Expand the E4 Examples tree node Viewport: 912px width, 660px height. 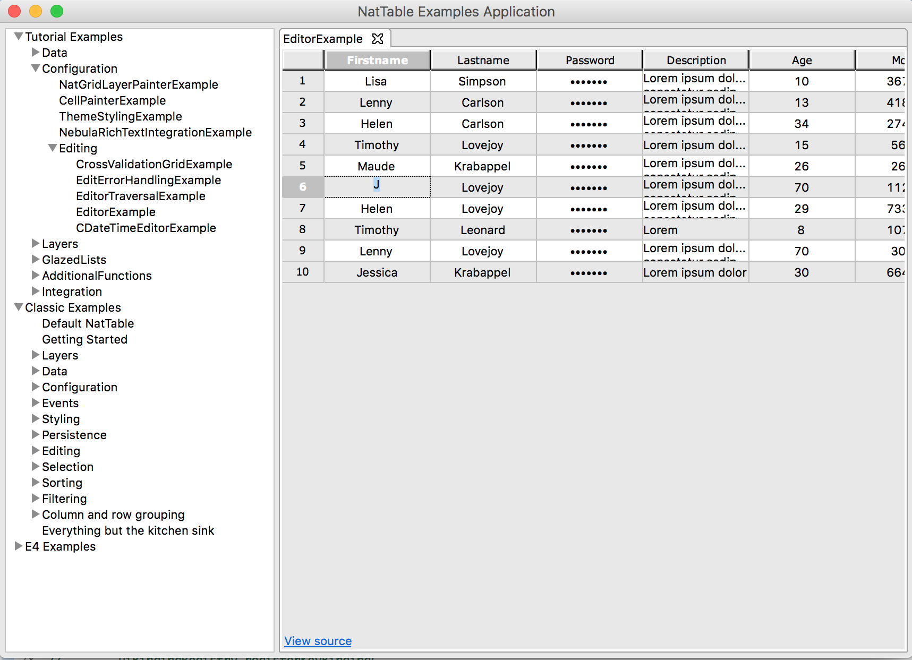tap(19, 546)
